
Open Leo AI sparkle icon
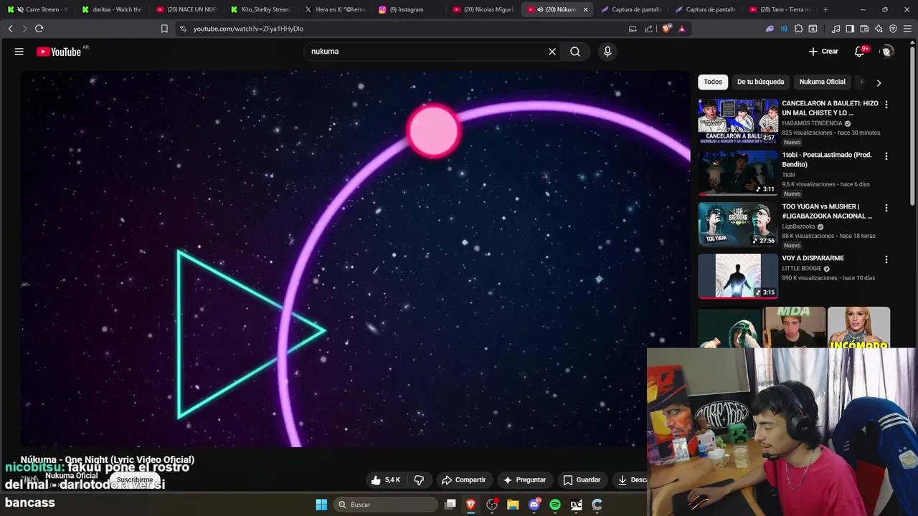point(879,29)
